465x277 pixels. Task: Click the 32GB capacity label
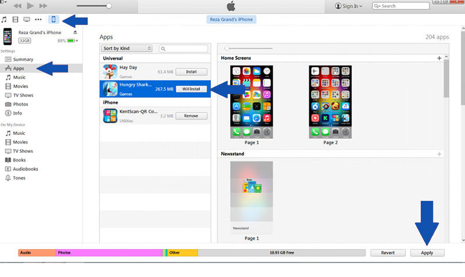pyautogui.click(x=24, y=41)
